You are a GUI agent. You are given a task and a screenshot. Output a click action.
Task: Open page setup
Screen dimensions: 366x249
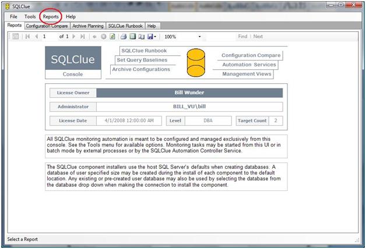point(142,37)
